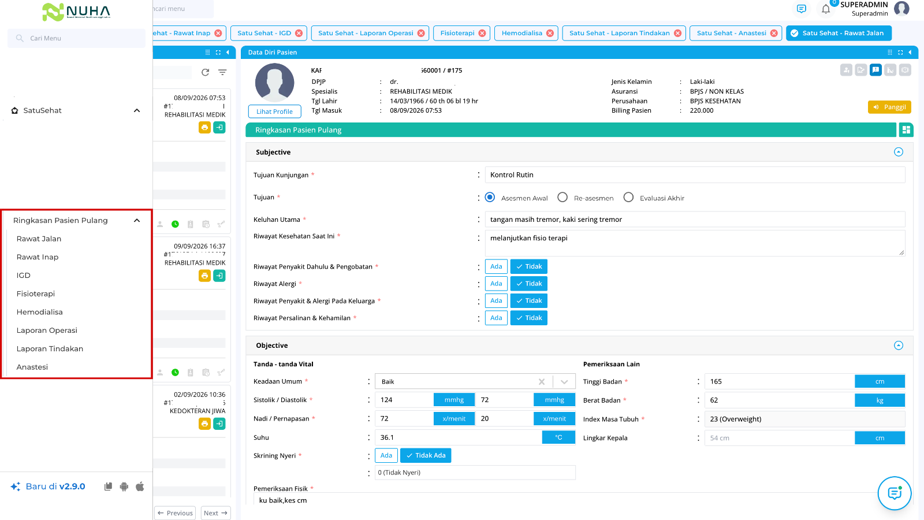Image resolution: width=924 pixels, height=520 pixels.
Task: Click the Apple download icon
Action: 140,486
